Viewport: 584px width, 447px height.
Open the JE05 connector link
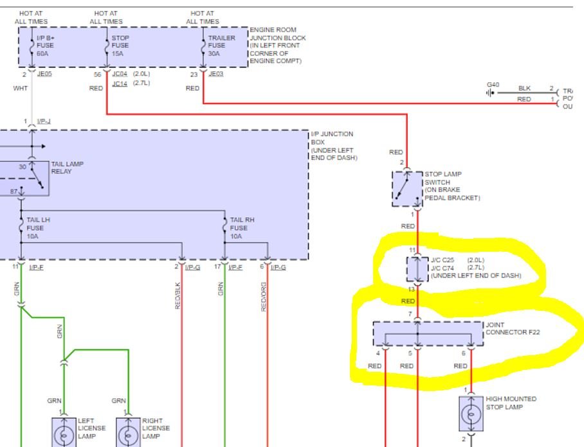click(x=44, y=74)
